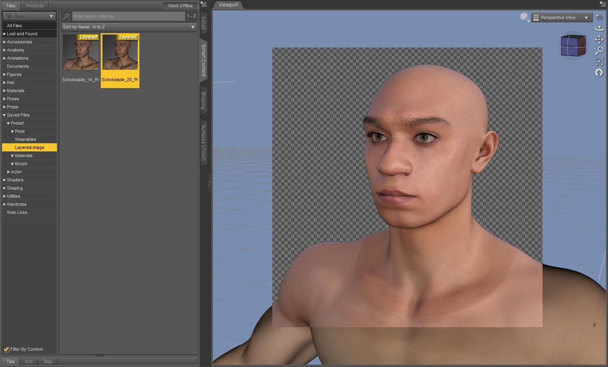This screenshot has width=608, height=367.
Task: Select the Wearables subcategory
Action: 29,139
